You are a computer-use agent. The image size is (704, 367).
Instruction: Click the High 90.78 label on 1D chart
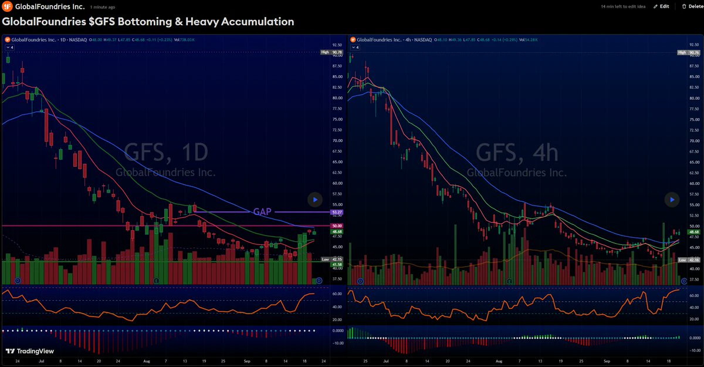tap(332, 52)
